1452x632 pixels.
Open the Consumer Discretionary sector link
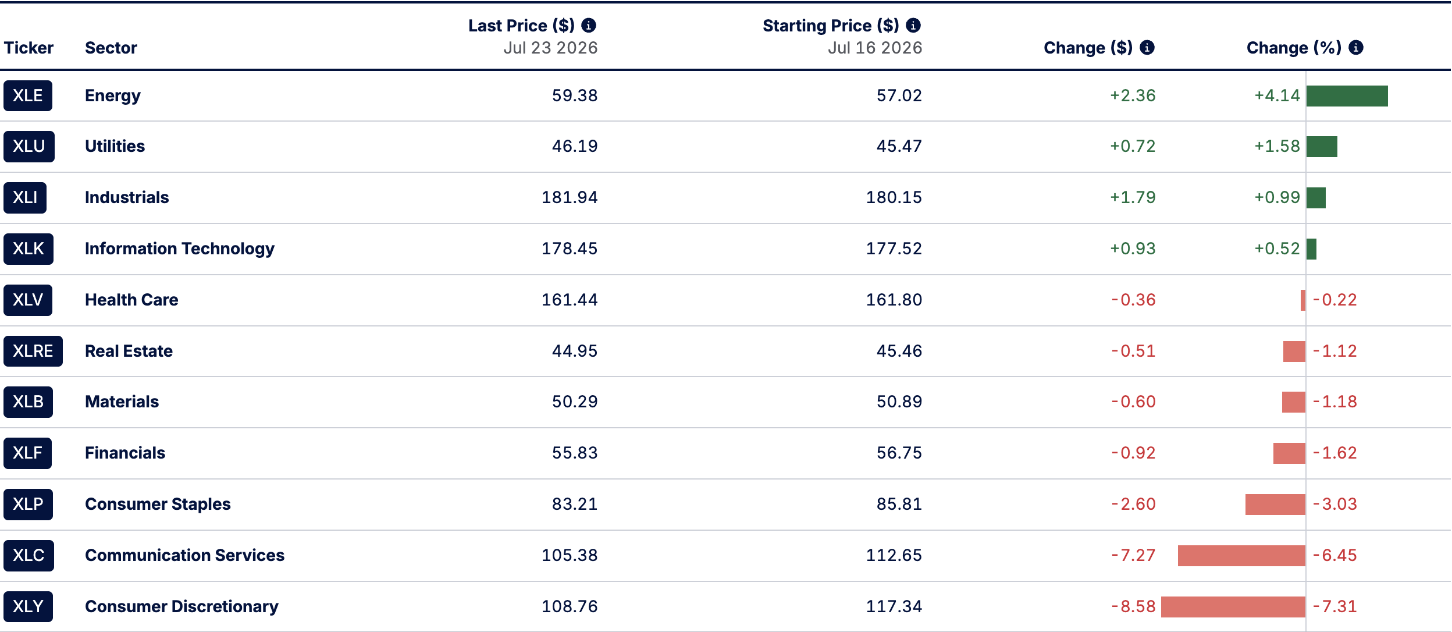181,606
